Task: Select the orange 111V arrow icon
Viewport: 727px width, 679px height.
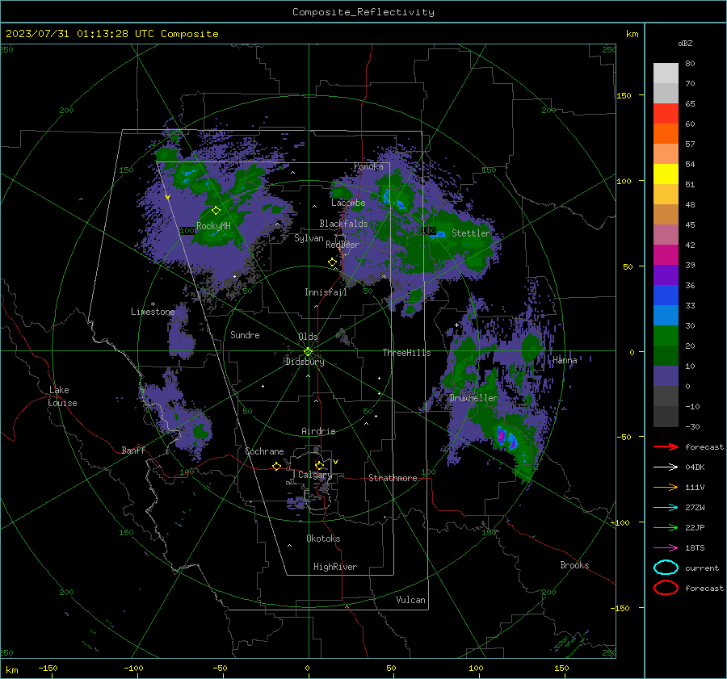Action: pyautogui.click(x=666, y=487)
